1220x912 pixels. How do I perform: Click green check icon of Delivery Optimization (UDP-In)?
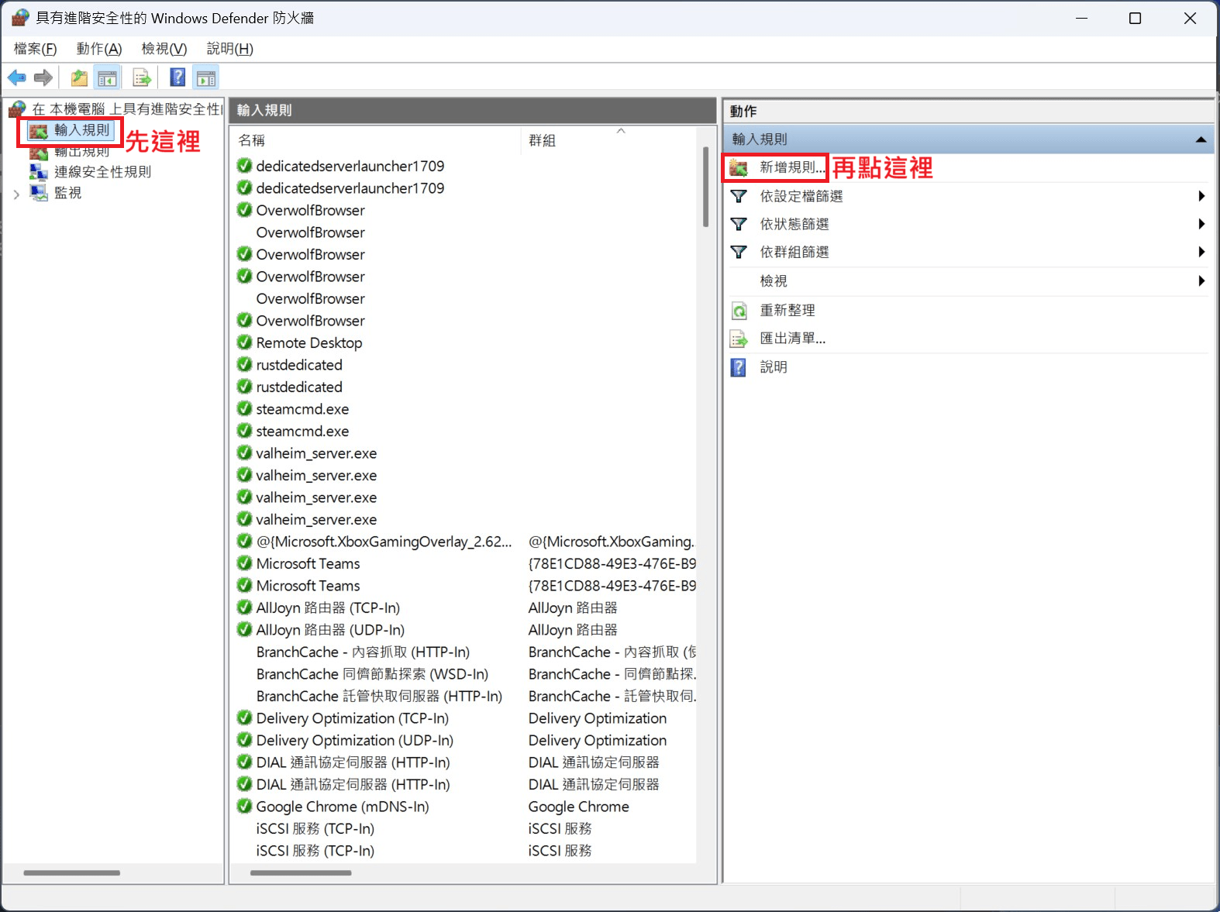point(244,739)
